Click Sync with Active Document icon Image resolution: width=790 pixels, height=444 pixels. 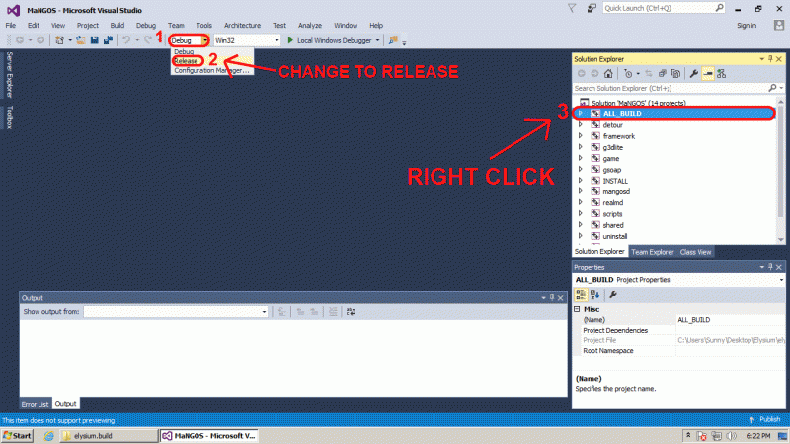(x=649, y=73)
